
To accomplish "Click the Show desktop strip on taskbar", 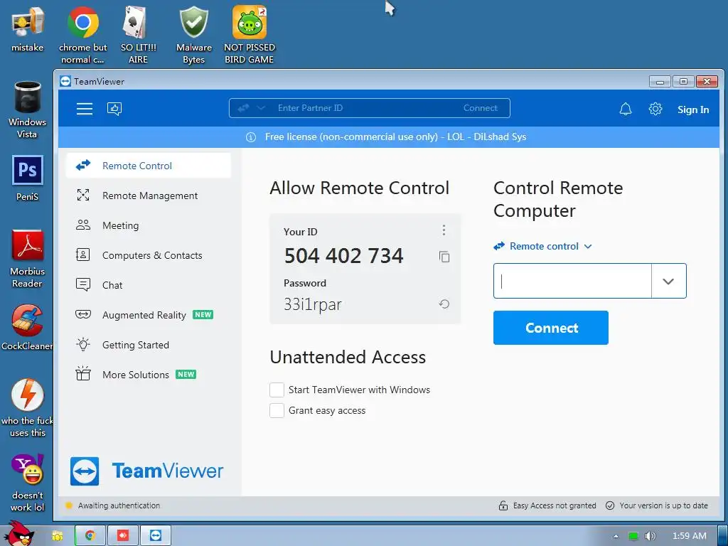I will 722,536.
